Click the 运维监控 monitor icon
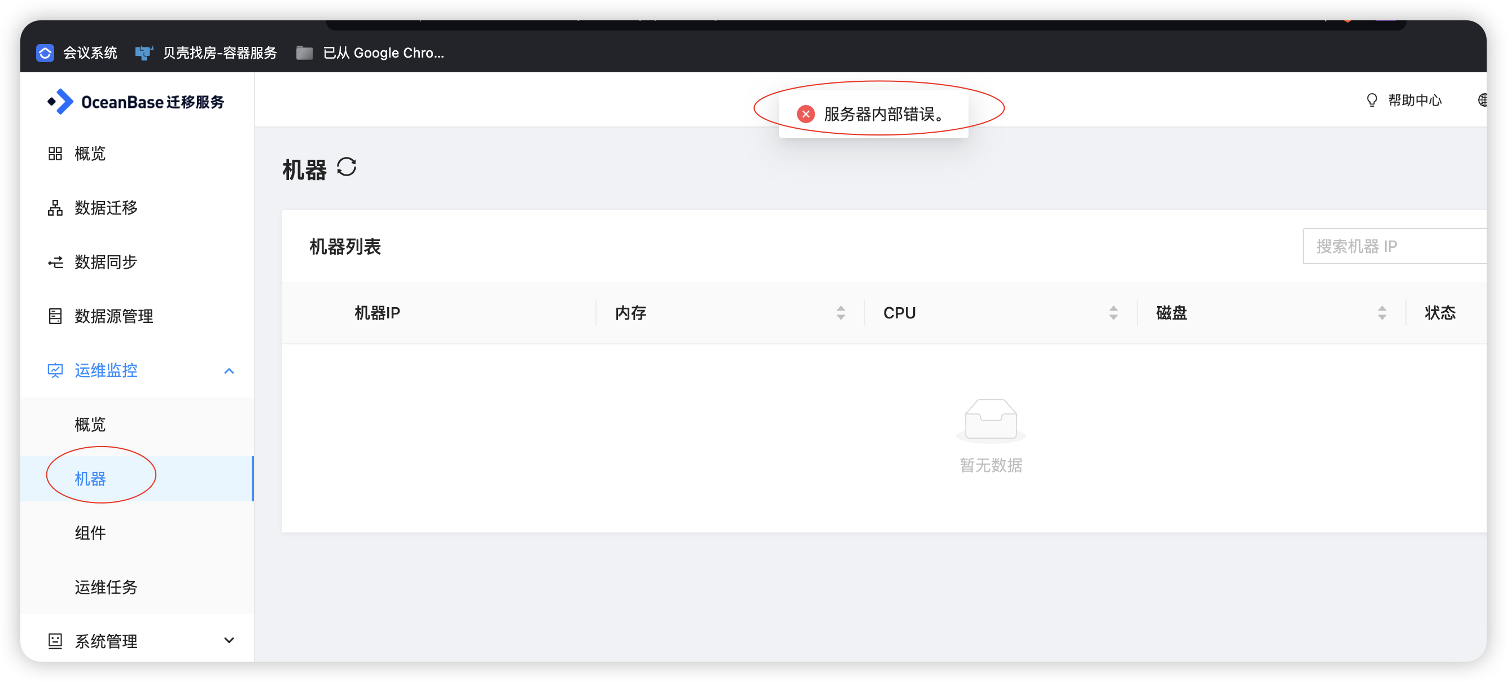This screenshot has width=1507, height=682. click(x=55, y=370)
